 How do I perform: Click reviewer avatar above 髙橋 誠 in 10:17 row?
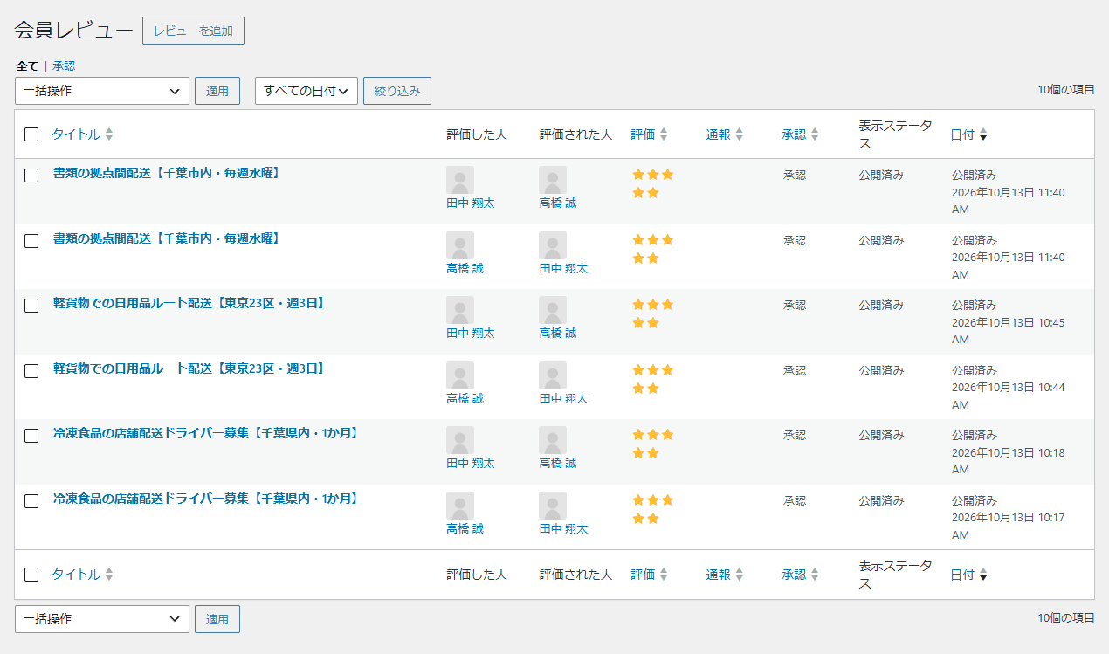point(460,506)
